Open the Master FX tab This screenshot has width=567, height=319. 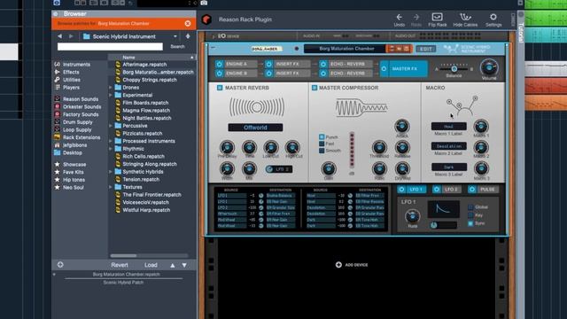tap(404, 69)
